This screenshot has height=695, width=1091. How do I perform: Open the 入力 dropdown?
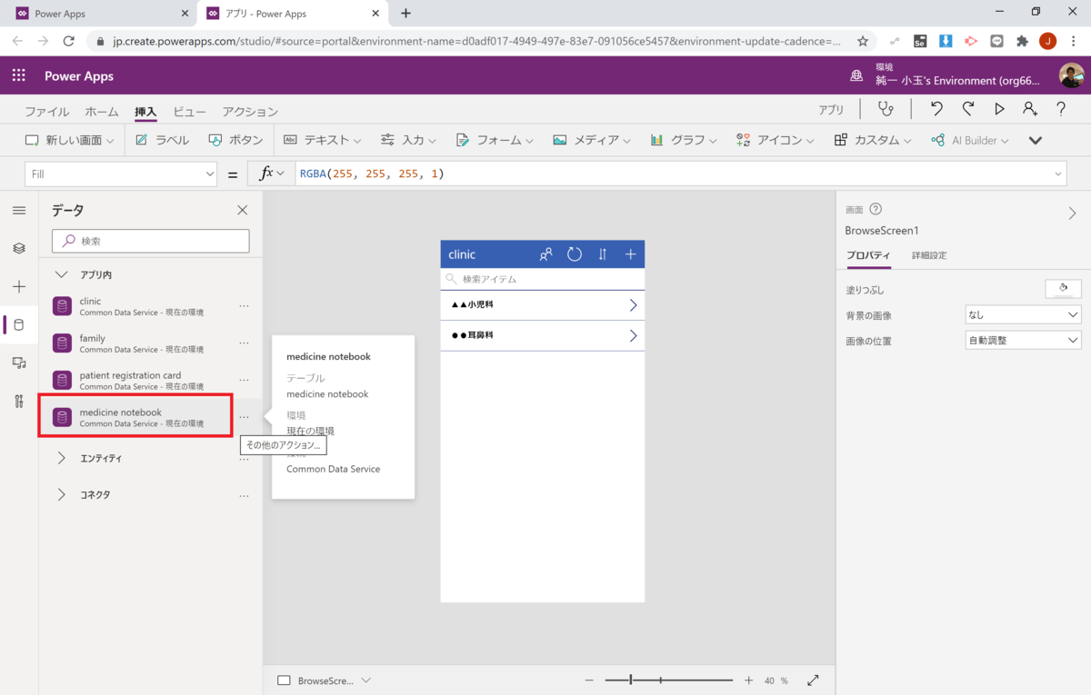[x=408, y=140]
